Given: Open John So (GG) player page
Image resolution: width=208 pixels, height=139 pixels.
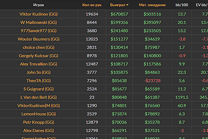Looking at the screenshot, I should (x=38, y=72).
